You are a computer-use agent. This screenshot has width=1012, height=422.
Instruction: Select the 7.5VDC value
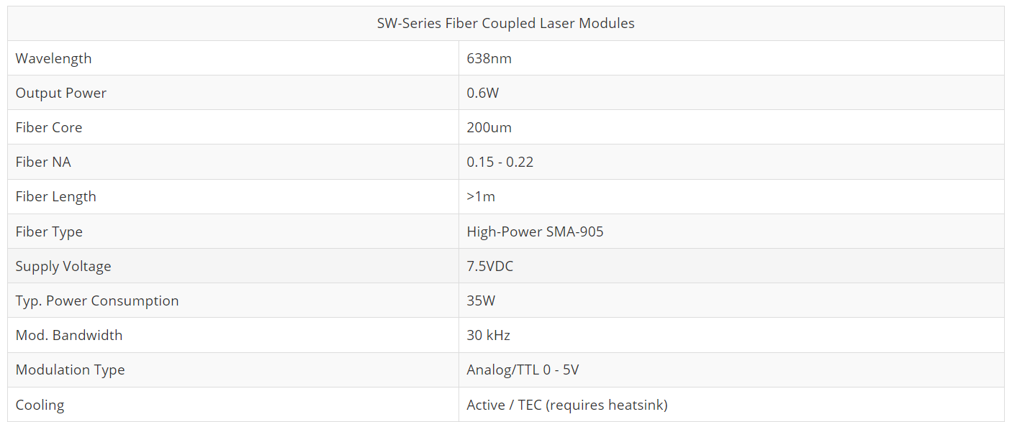[489, 266]
